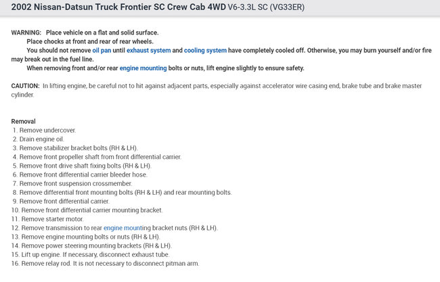Screen dimensions: 440x282
Task: Click the "Removal" section heading
Action: (x=24, y=121)
